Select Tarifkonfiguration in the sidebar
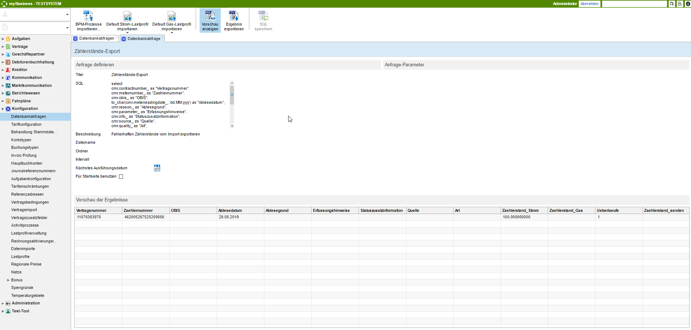Image resolution: width=691 pixels, height=330 pixels. 26,124
